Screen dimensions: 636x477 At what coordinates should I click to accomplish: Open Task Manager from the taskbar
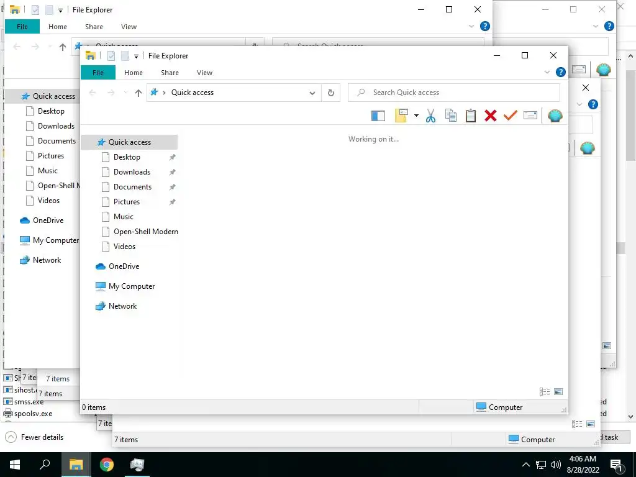[137, 465]
